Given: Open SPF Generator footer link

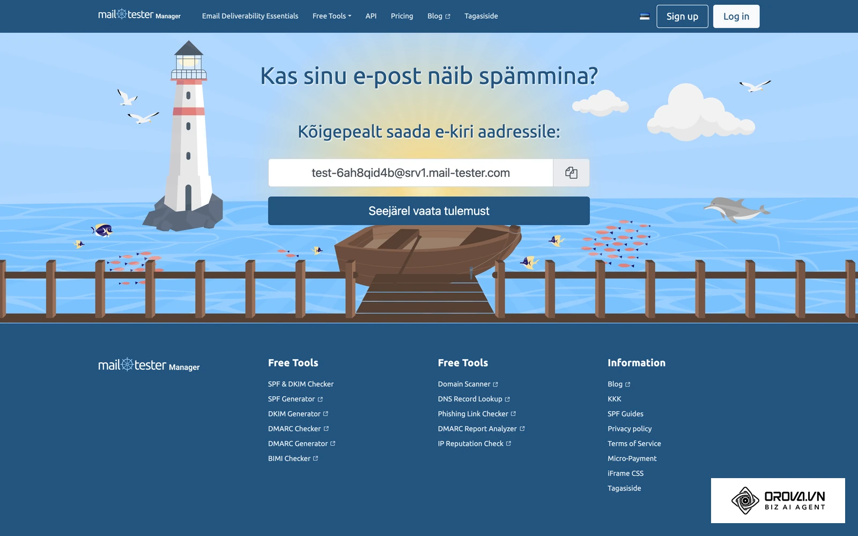Looking at the screenshot, I should 295,399.
